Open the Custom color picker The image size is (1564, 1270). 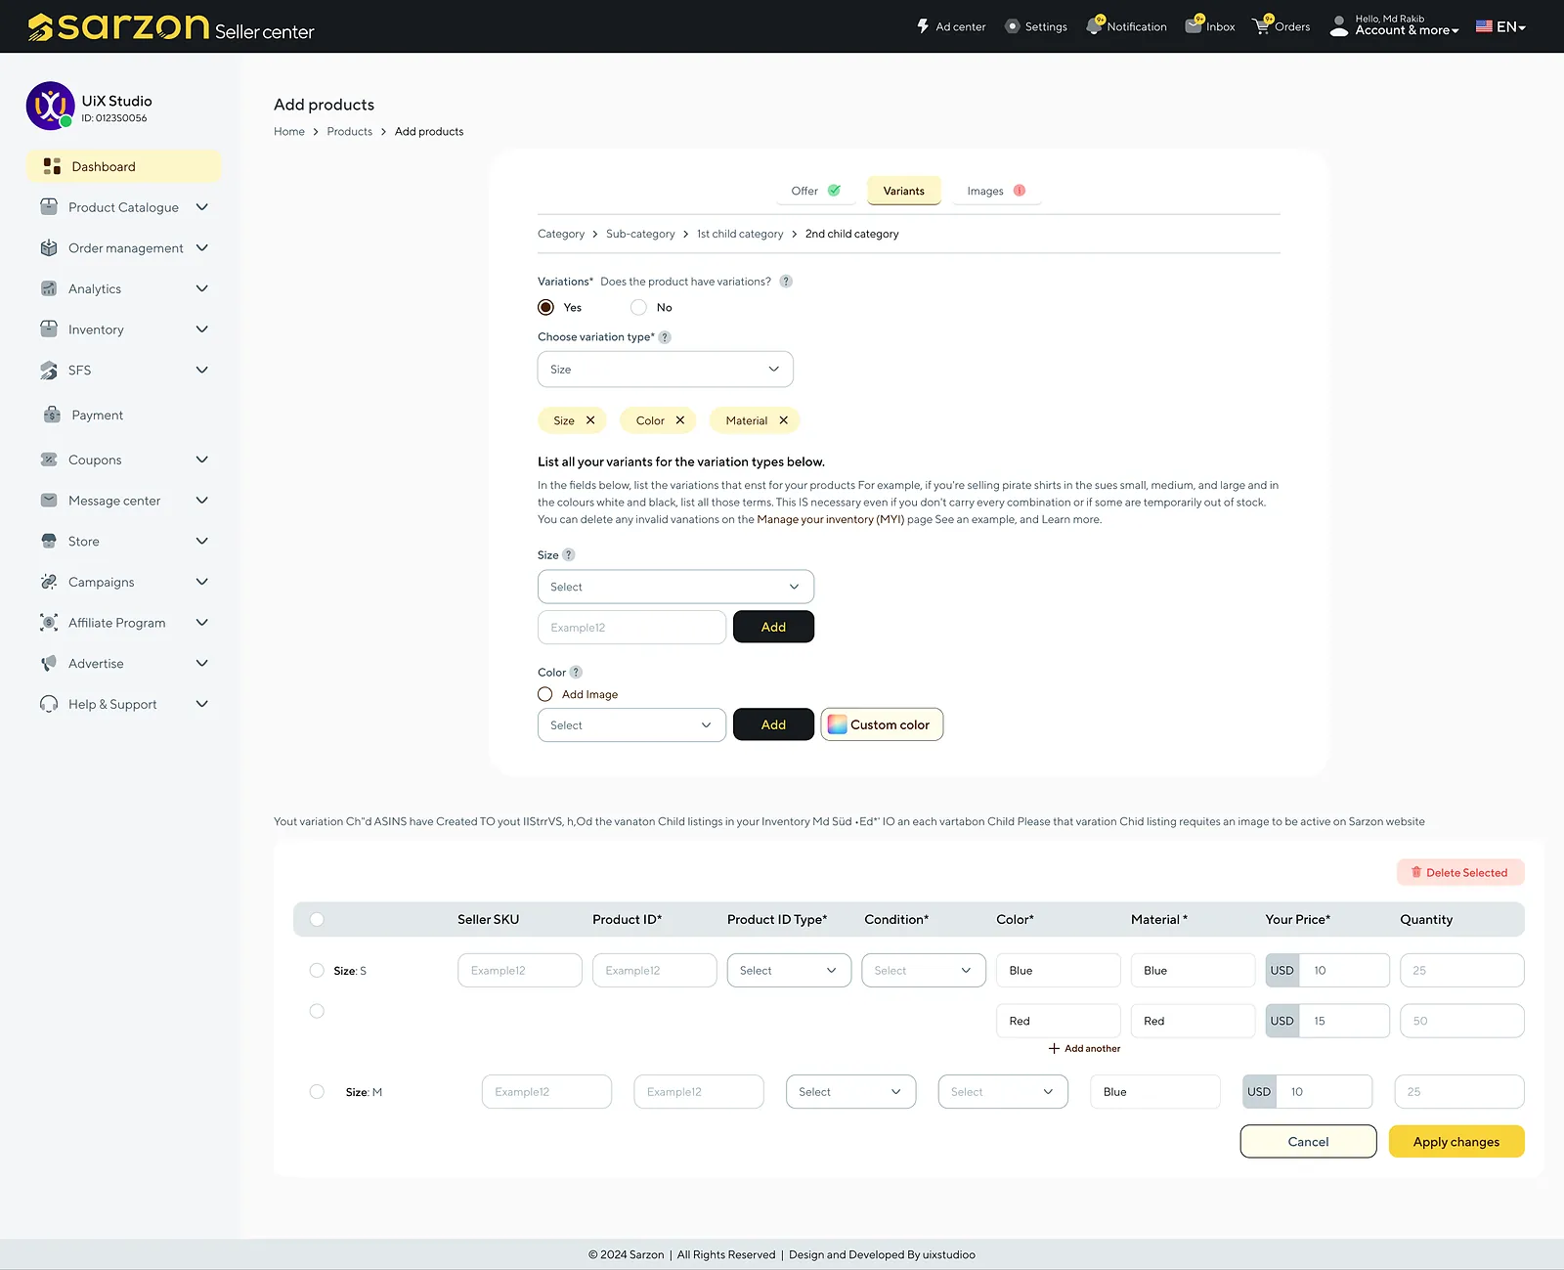coord(882,724)
